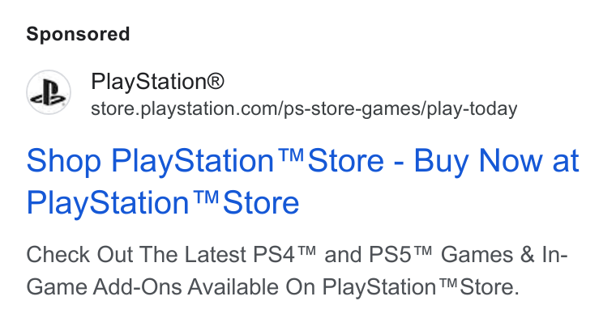Viewport: 616px width, 322px height.
Task: Click the second headline line "PlayStation™Store"
Action: 163,203
